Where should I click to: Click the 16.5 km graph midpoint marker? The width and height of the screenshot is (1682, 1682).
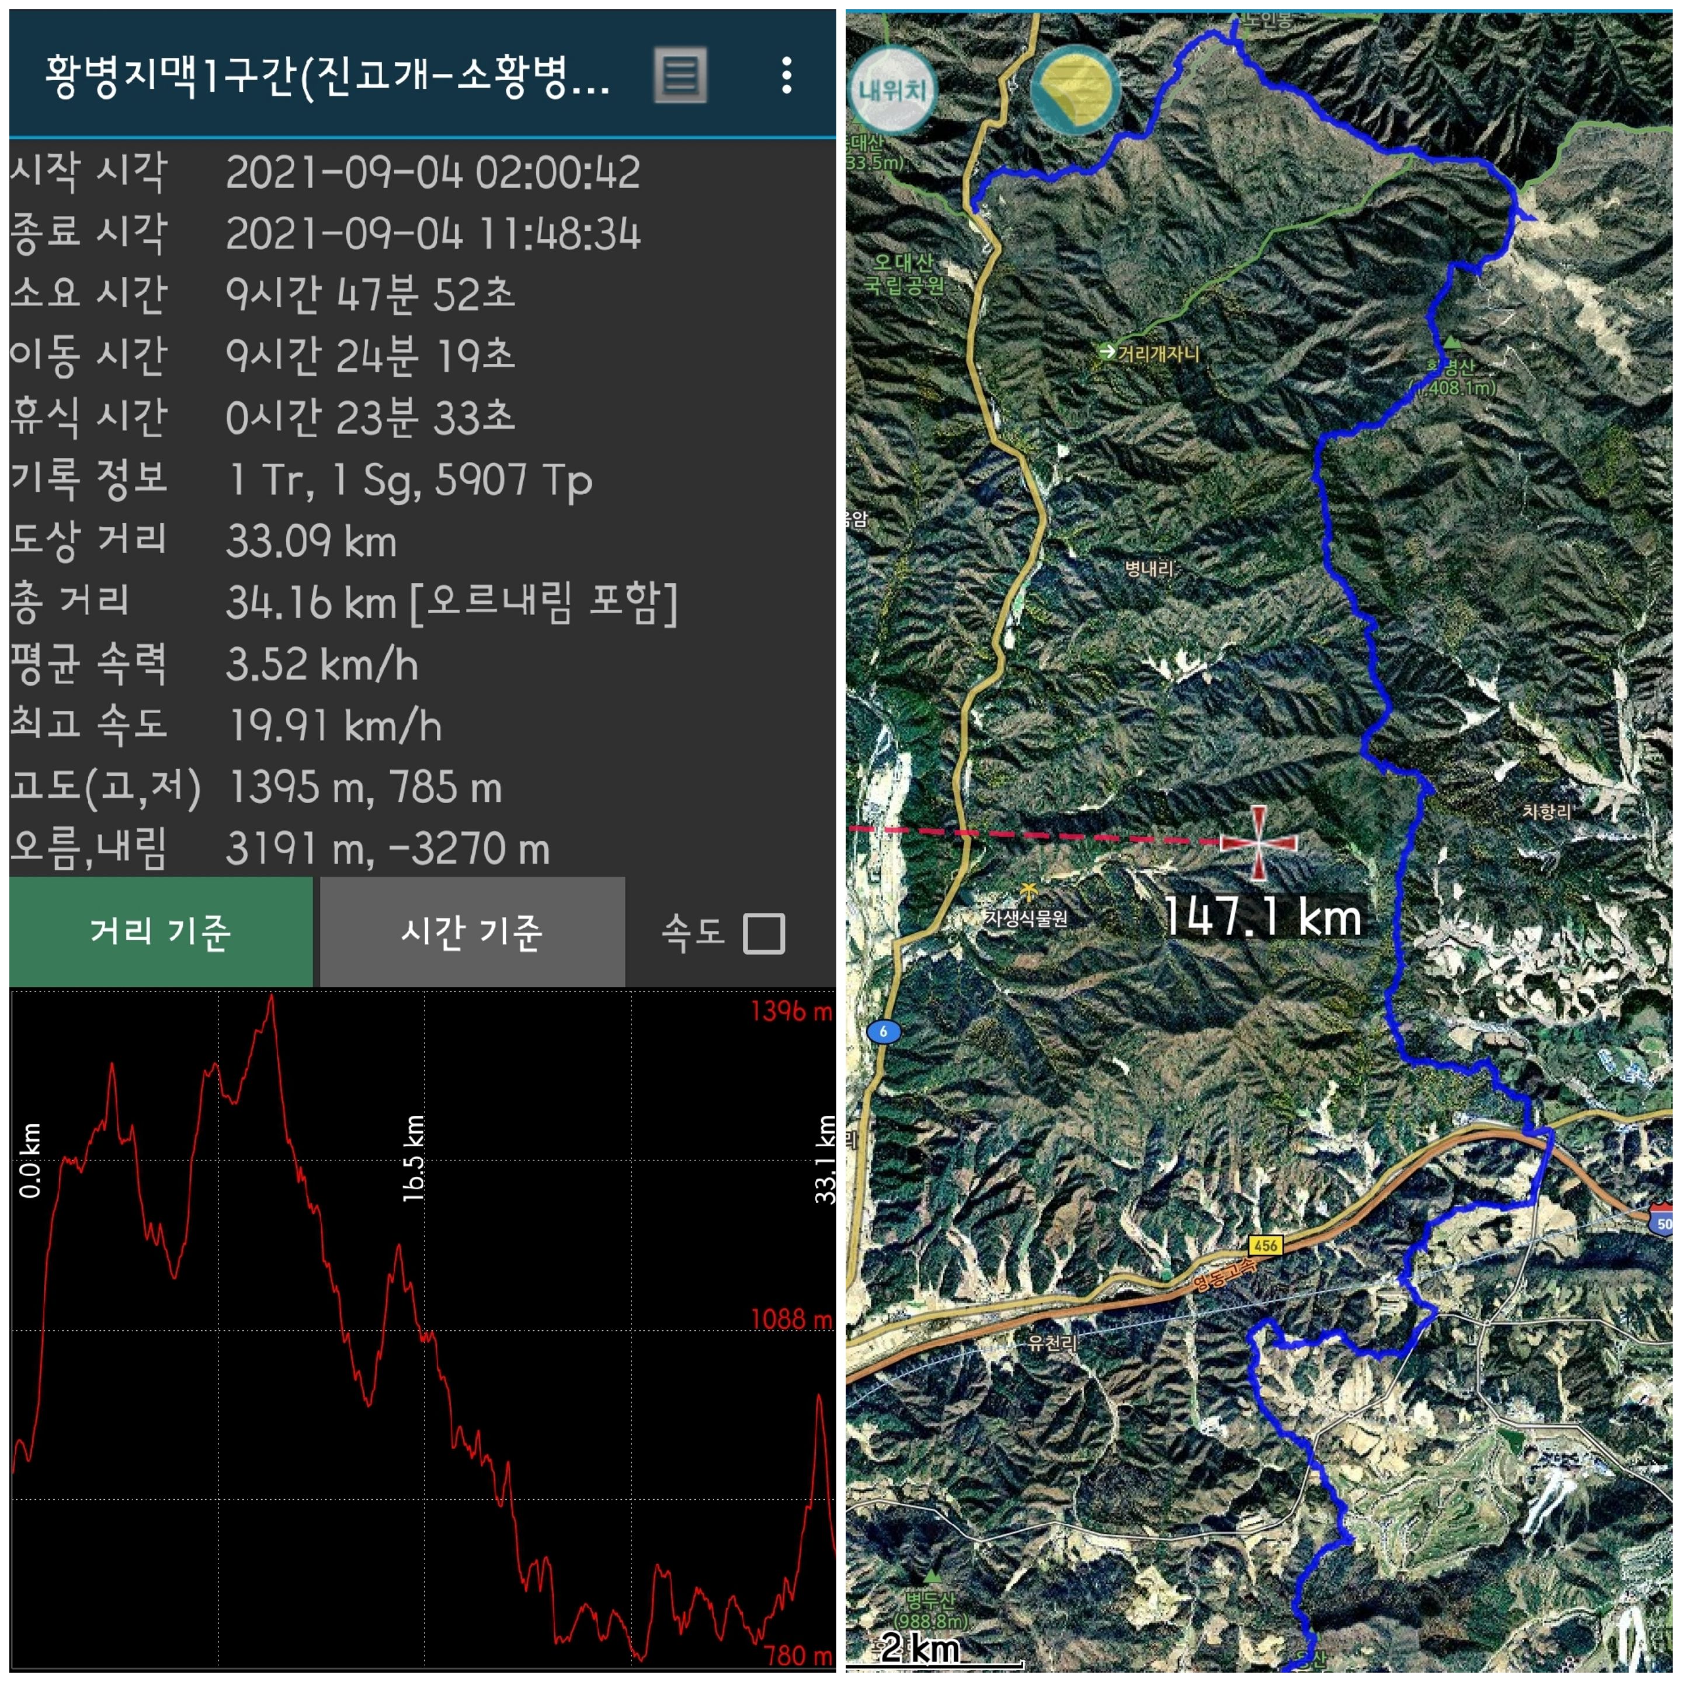point(413,1158)
